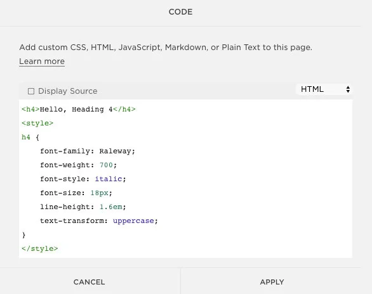Click the font-style: italic line

click(x=83, y=179)
